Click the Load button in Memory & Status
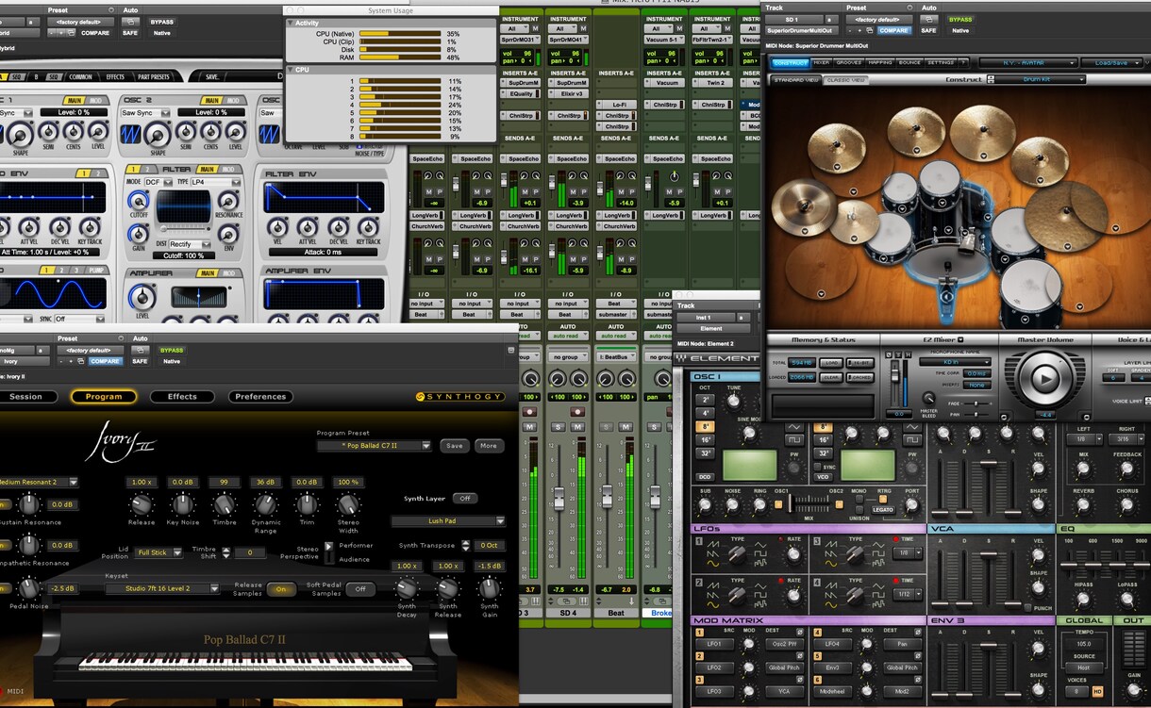Viewport: 1151px width, 708px height. coord(831,363)
